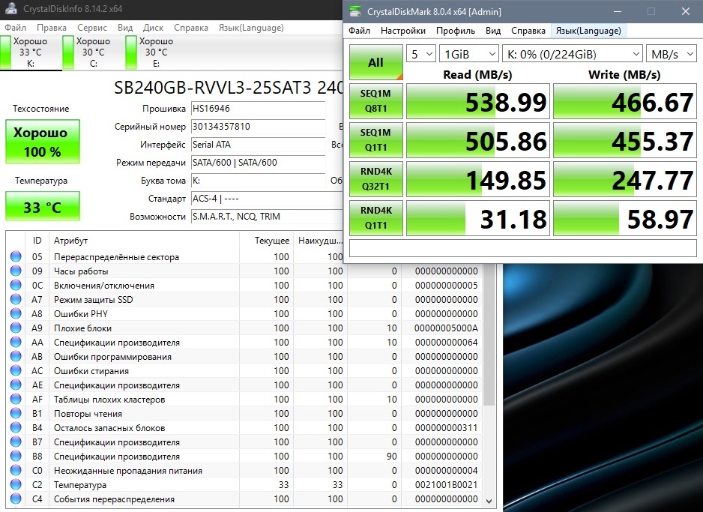Viewport: 703px width, 512px height.
Task: Start the SEQ1M Q1T1 test
Action: 375,140
